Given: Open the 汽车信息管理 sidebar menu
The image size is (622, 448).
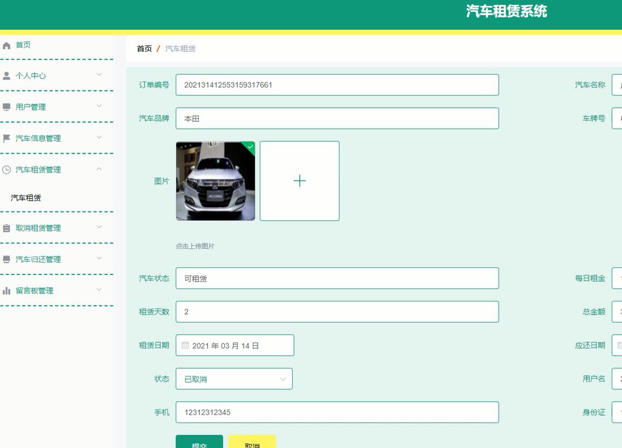Looking at the screenshot, I should click(38, 138).
